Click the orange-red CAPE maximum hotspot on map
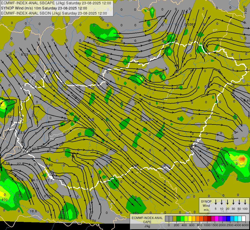Viewport: 250px width, 230px height. [x=242, y=159]
